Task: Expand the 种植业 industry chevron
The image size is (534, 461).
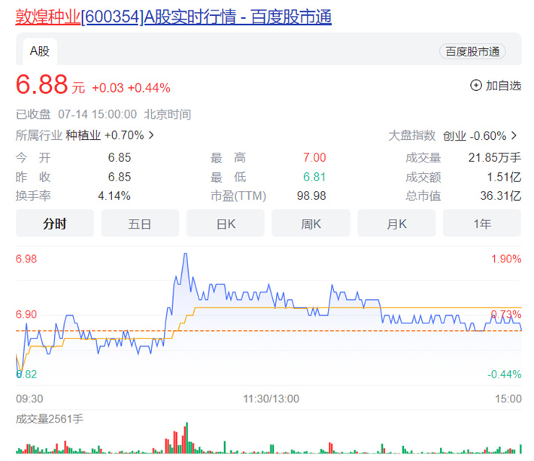Action: (151, 135)
